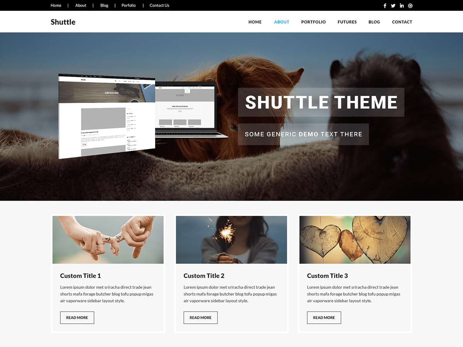Click the holding hands card image
Screen dimensions: 463x347
tap(108, 239)
